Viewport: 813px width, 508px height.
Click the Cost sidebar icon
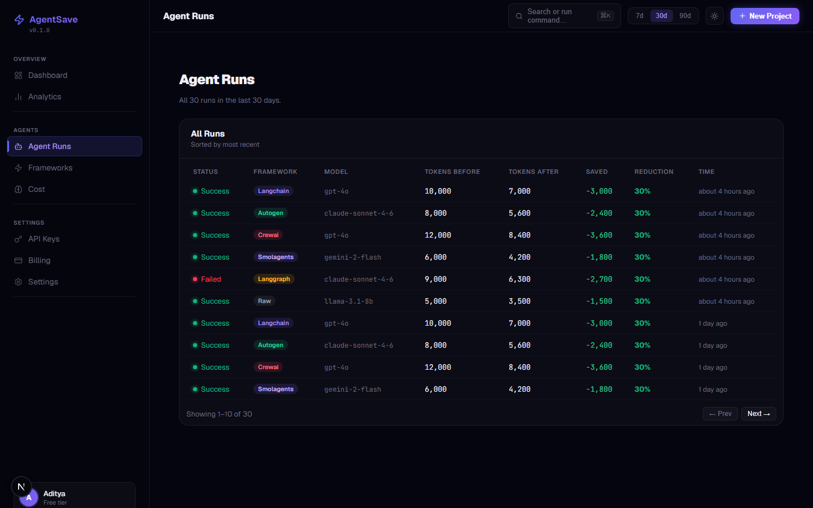tap(18, 190)
